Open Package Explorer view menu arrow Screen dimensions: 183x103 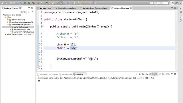click(33, 12)
